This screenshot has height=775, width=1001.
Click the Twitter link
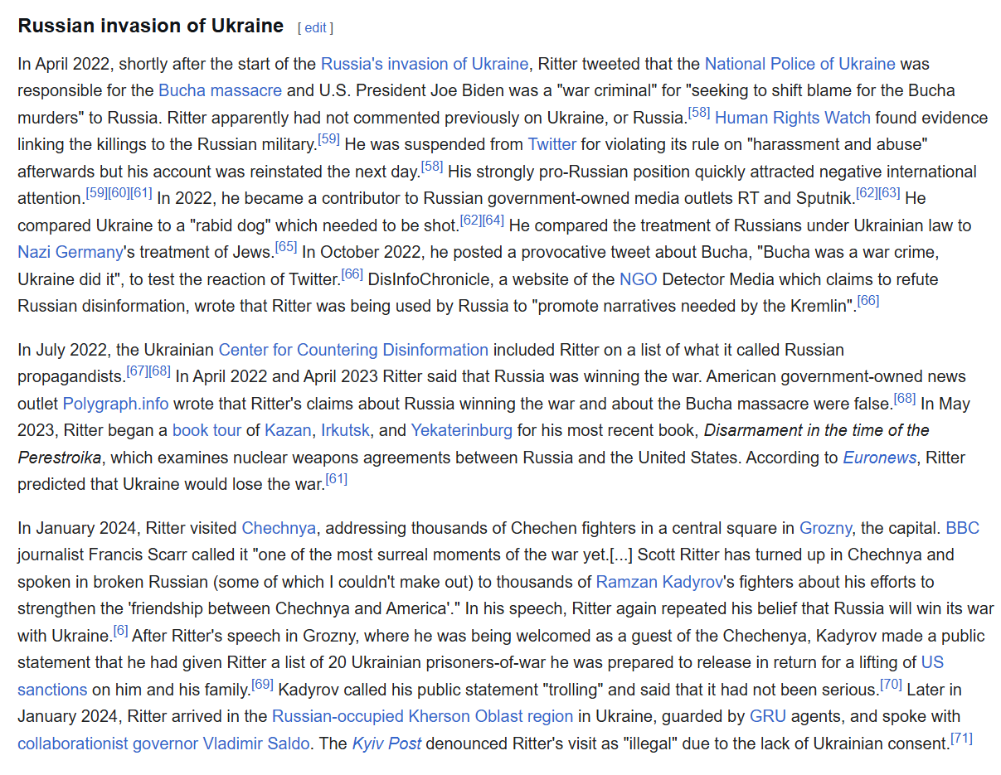click(552, 144)
